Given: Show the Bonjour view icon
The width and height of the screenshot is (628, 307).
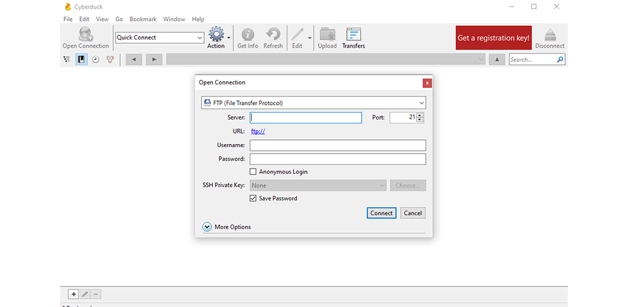Looking at the screenshot, I should (110, 59).
